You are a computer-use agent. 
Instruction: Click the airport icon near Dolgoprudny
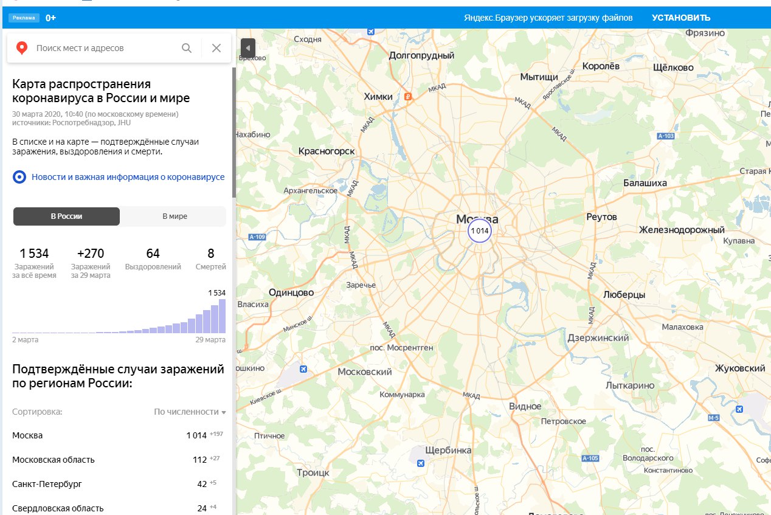[371, 31]
